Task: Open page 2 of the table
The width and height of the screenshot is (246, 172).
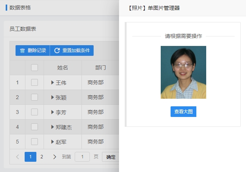Action: click(x=42, y=157)
